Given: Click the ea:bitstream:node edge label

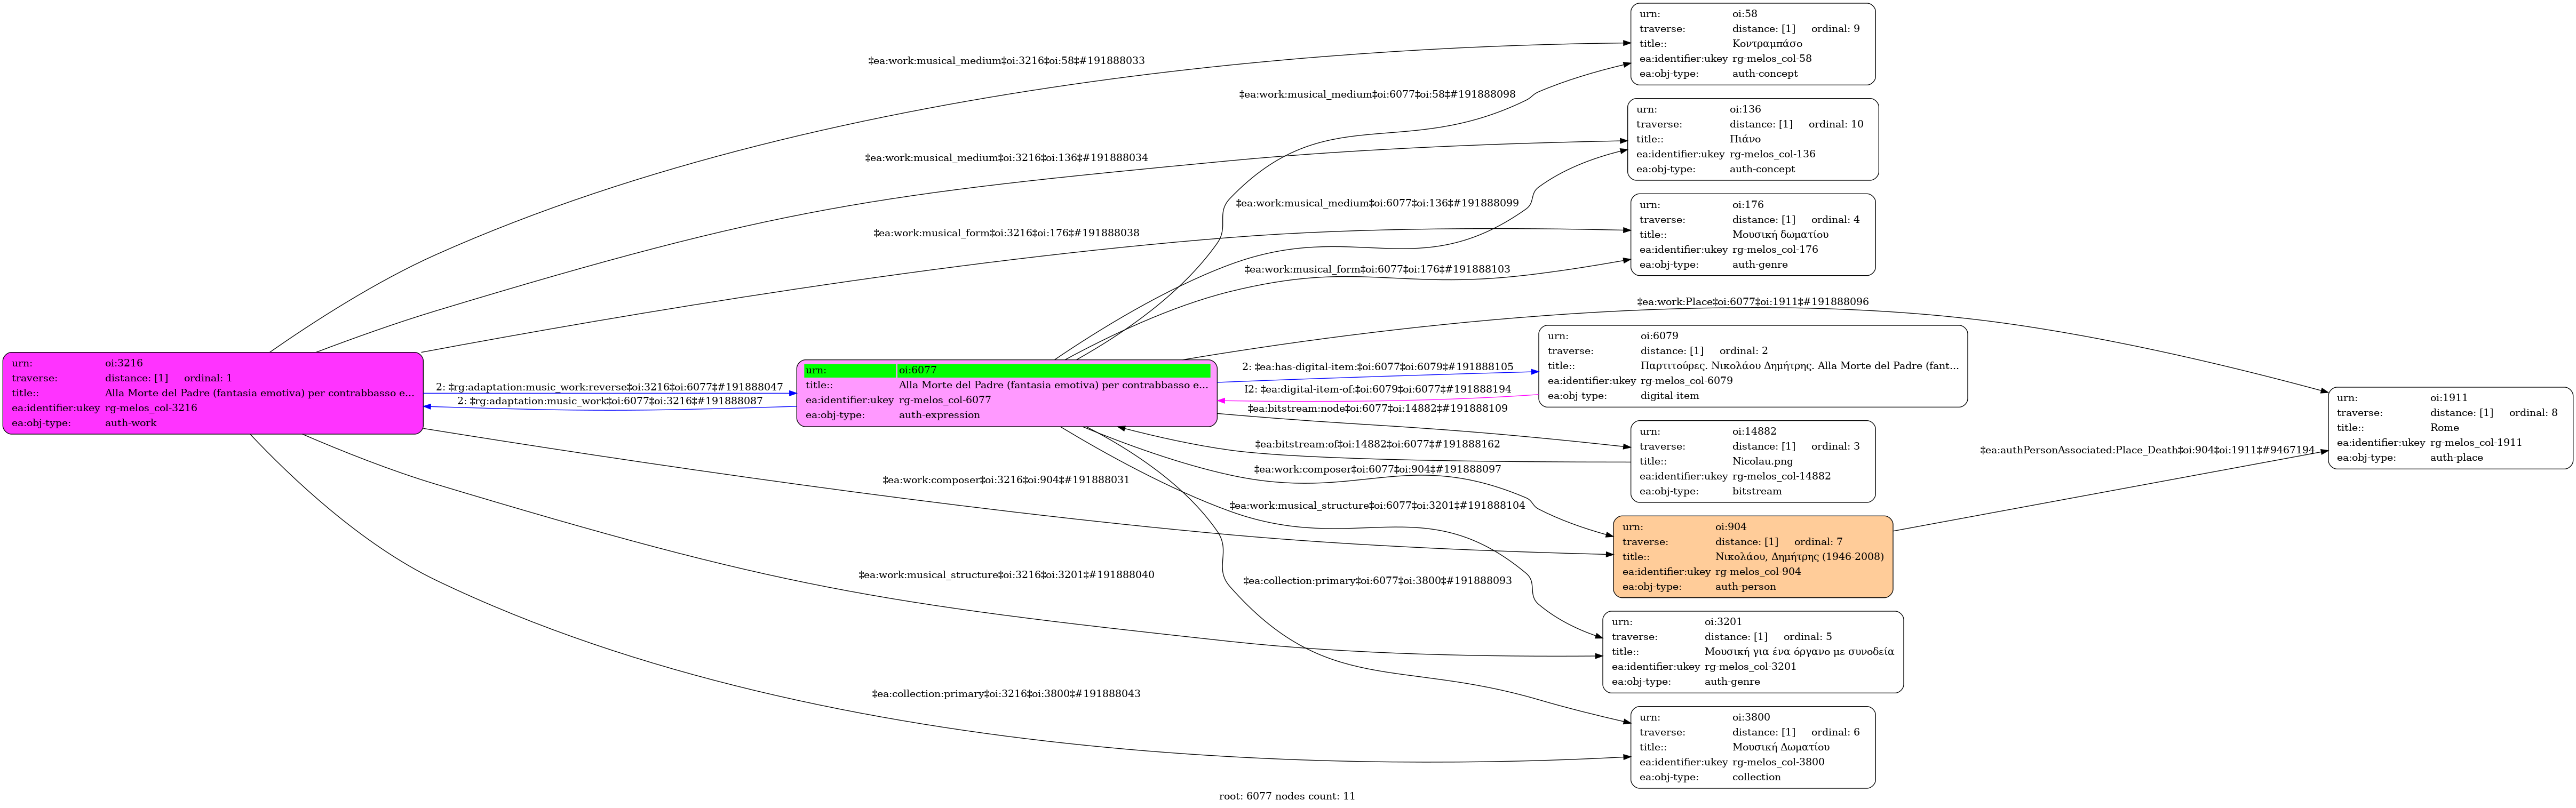Looking at the screenshot, I should point(1377,408).
